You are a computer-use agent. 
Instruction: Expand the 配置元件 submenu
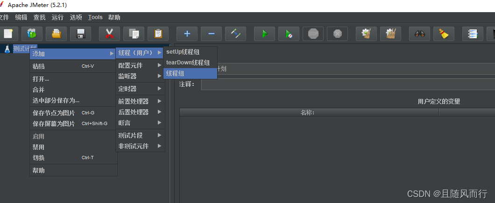coord(140,65)
